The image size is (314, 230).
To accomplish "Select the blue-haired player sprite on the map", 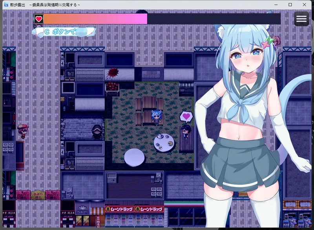I will (157, 118).
